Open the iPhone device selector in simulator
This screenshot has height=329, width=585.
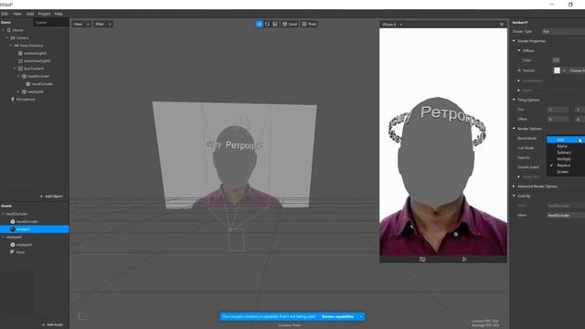[392, 25]
